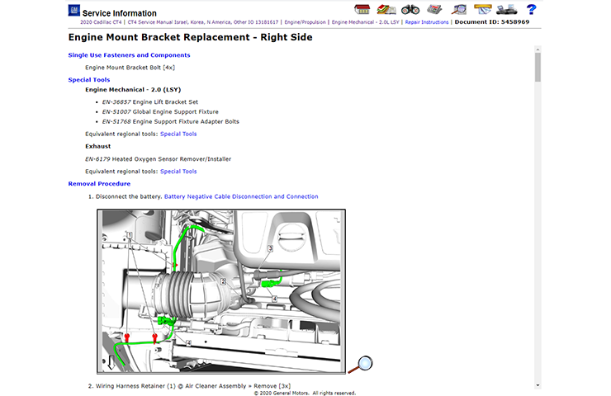Screen dimensions: 611x396
Task: Click the computer and scanner icon
Action: [x=507, y=9]
